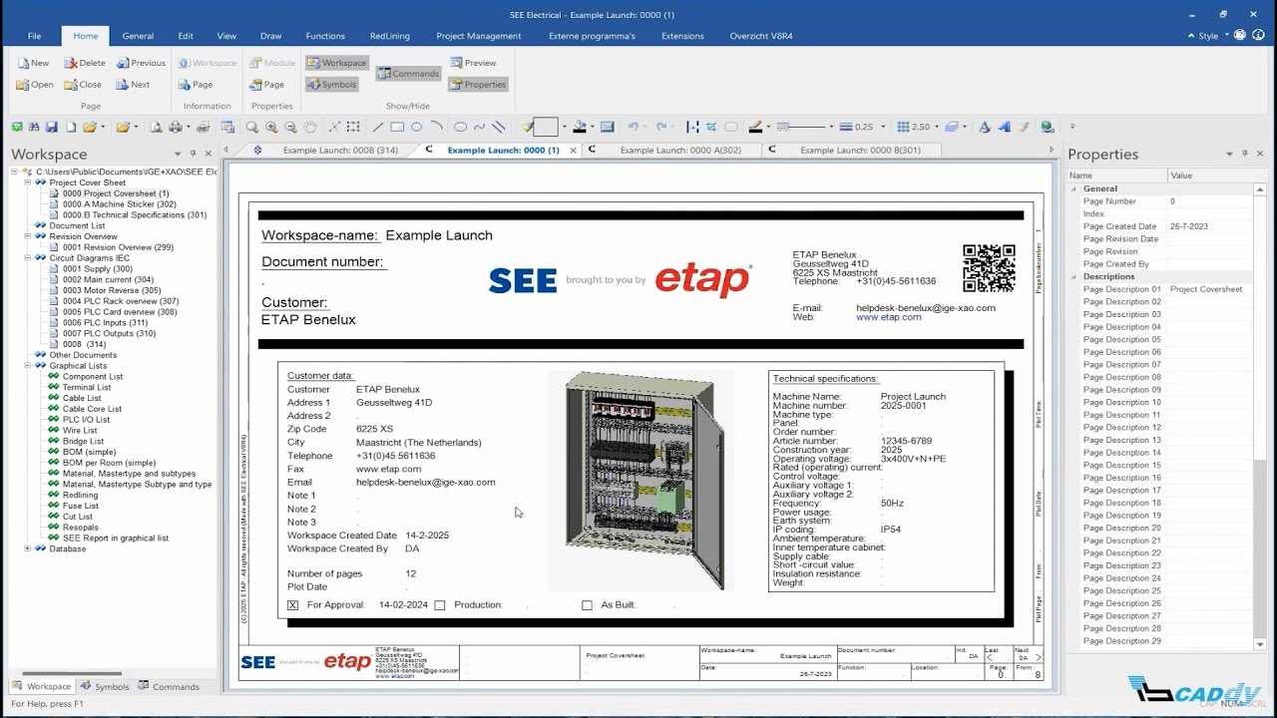
Task: Click the Save icon in the toolbar
Action: 53,127
